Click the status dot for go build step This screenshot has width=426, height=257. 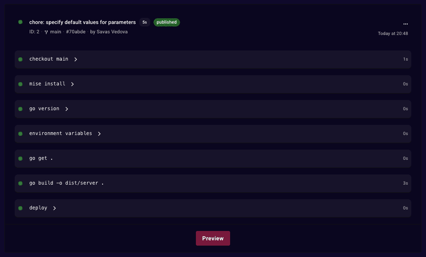(20, 183)
